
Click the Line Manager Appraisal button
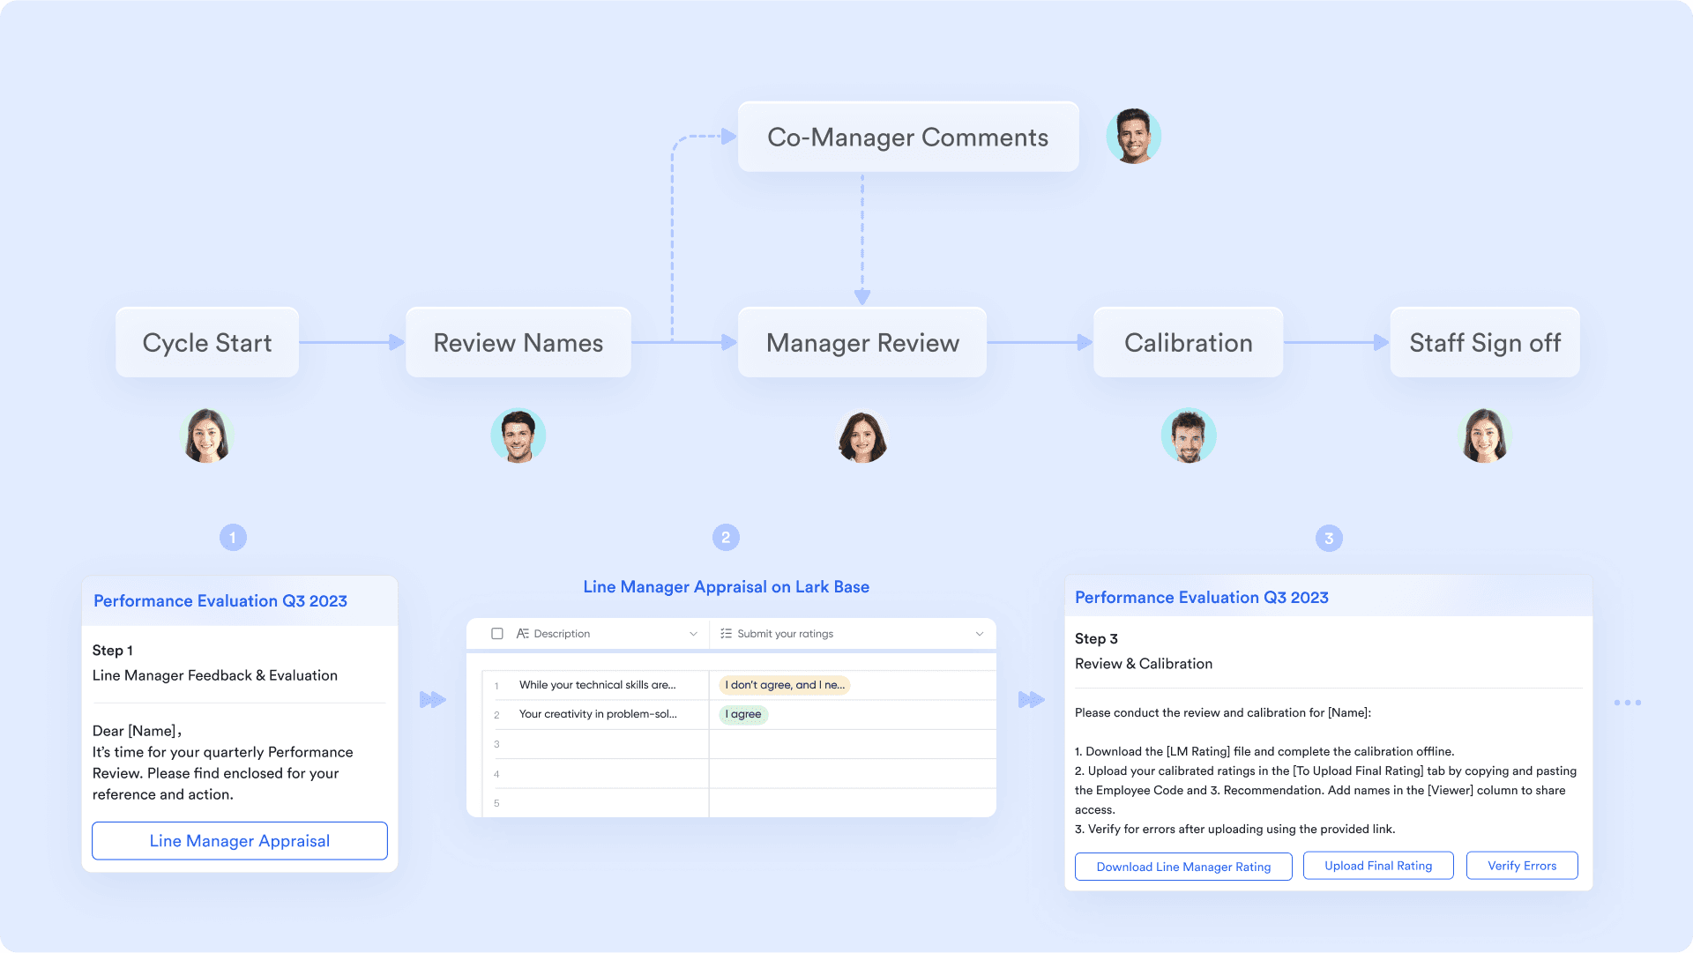pos(239,840)
